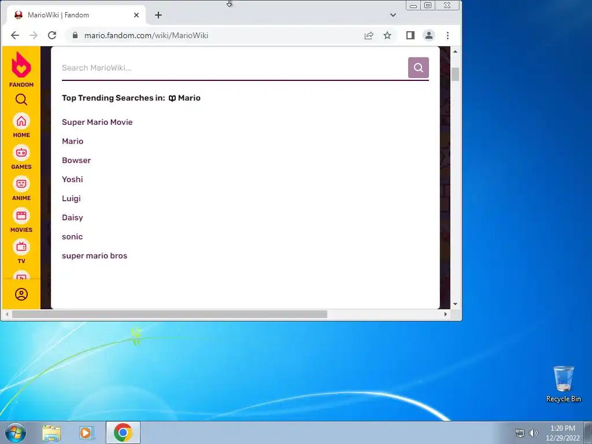Open sonic trending search link

click(72, 236)
